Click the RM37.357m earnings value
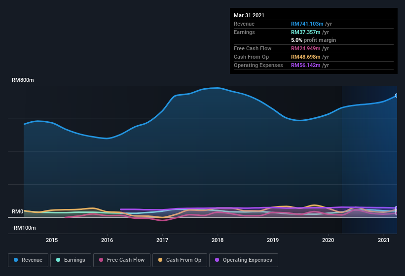The width and height of the screenshot is (405, 276). click(305, 32)
